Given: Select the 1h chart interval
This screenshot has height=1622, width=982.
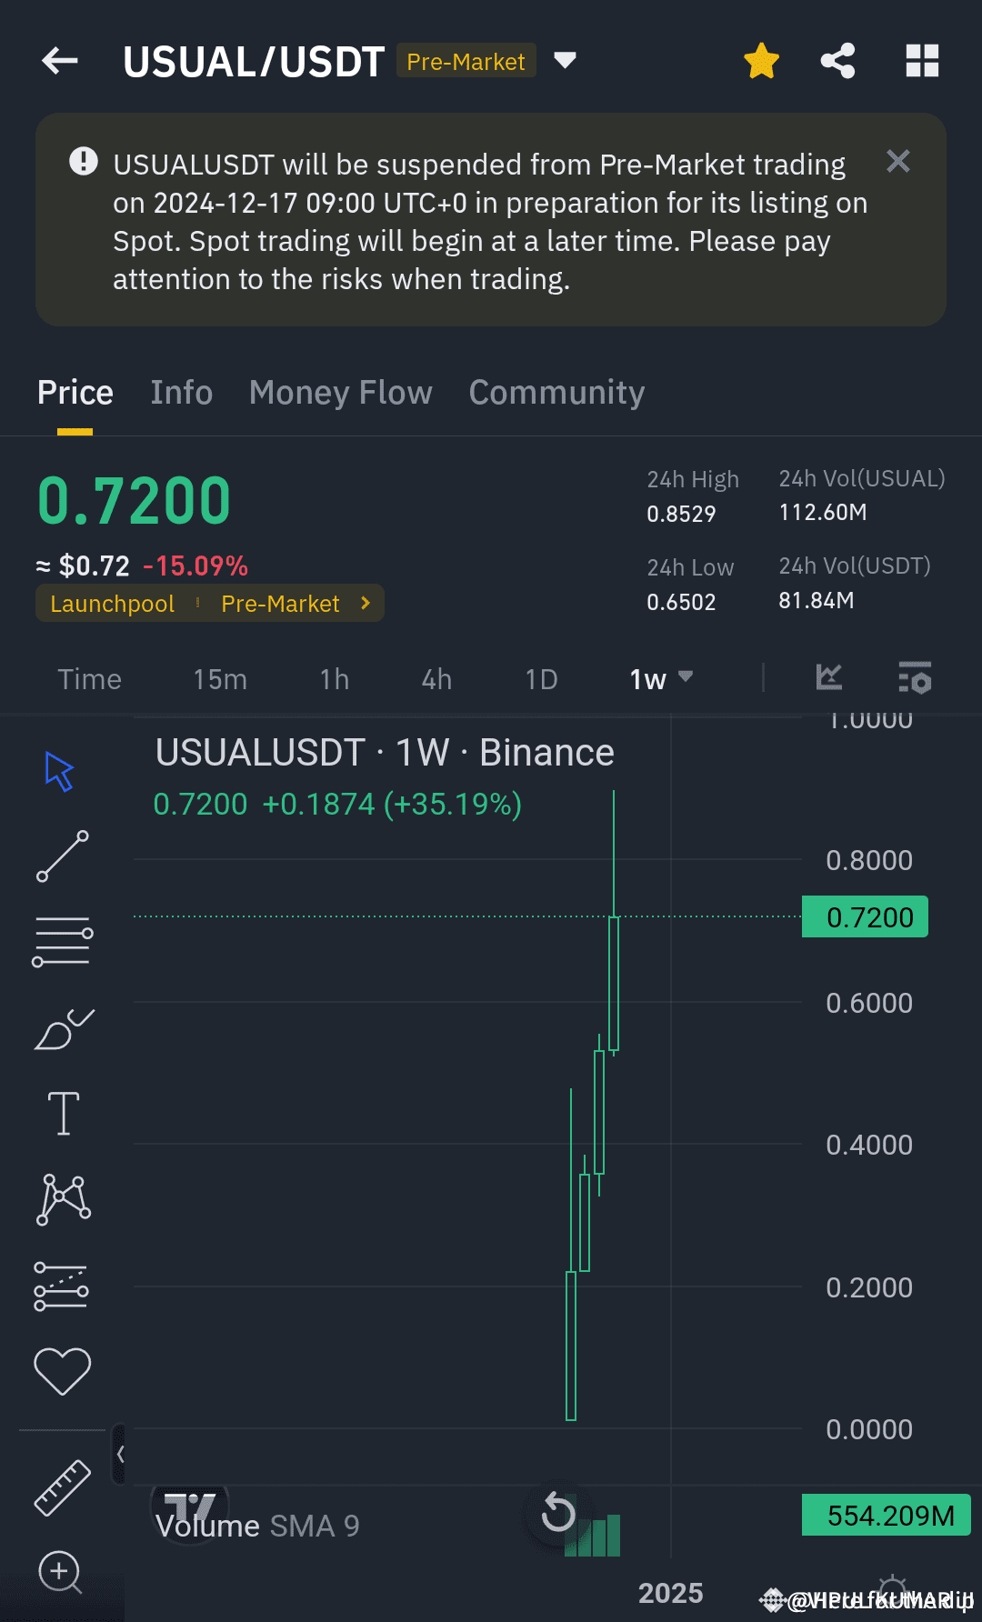Looking at the screenshot, I should (x=335, y=679).
